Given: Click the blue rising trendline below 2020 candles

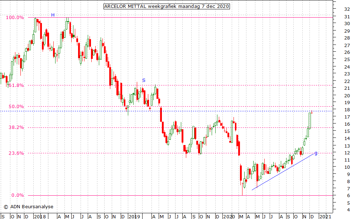Looking at the screenshot, I should coord(283,172).
